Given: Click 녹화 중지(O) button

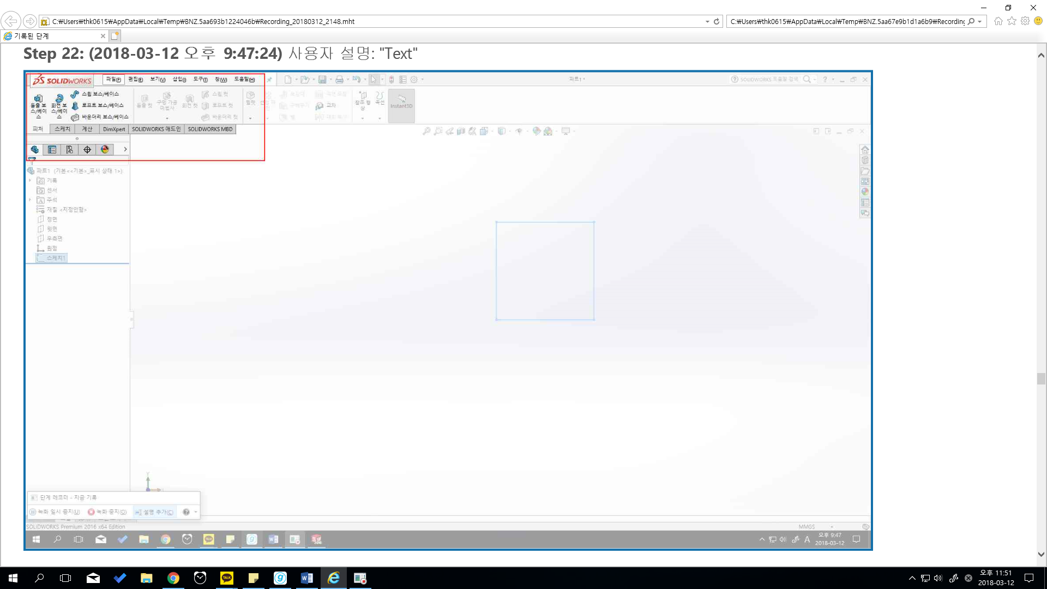Looking at the screenshot, I should tap(107, 512).
